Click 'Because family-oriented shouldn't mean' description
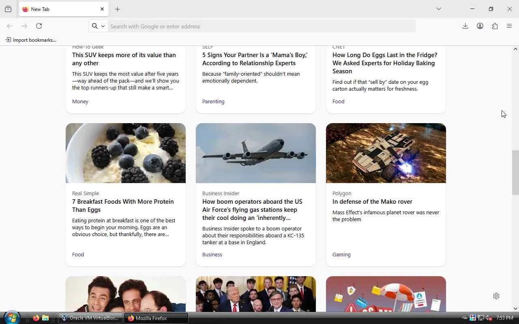Viewport: 519px width, 324px height. (251, 77)
